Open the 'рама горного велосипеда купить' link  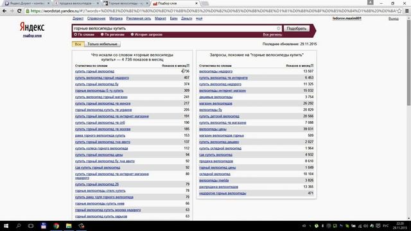point(100,135)
